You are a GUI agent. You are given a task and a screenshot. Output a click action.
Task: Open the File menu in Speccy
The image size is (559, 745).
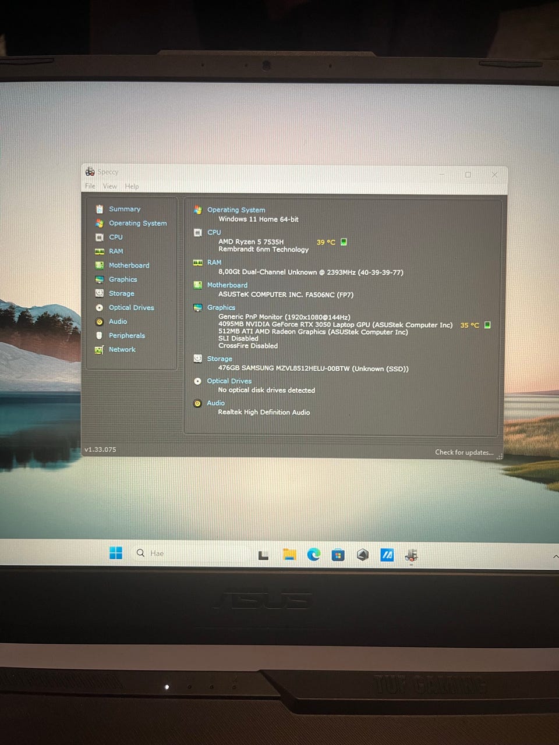pyautogui.click(x=90, y=186)
